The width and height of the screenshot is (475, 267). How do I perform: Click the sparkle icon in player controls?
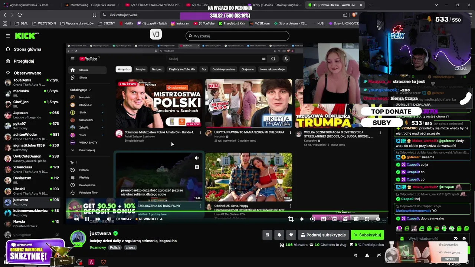click(302, 219)
